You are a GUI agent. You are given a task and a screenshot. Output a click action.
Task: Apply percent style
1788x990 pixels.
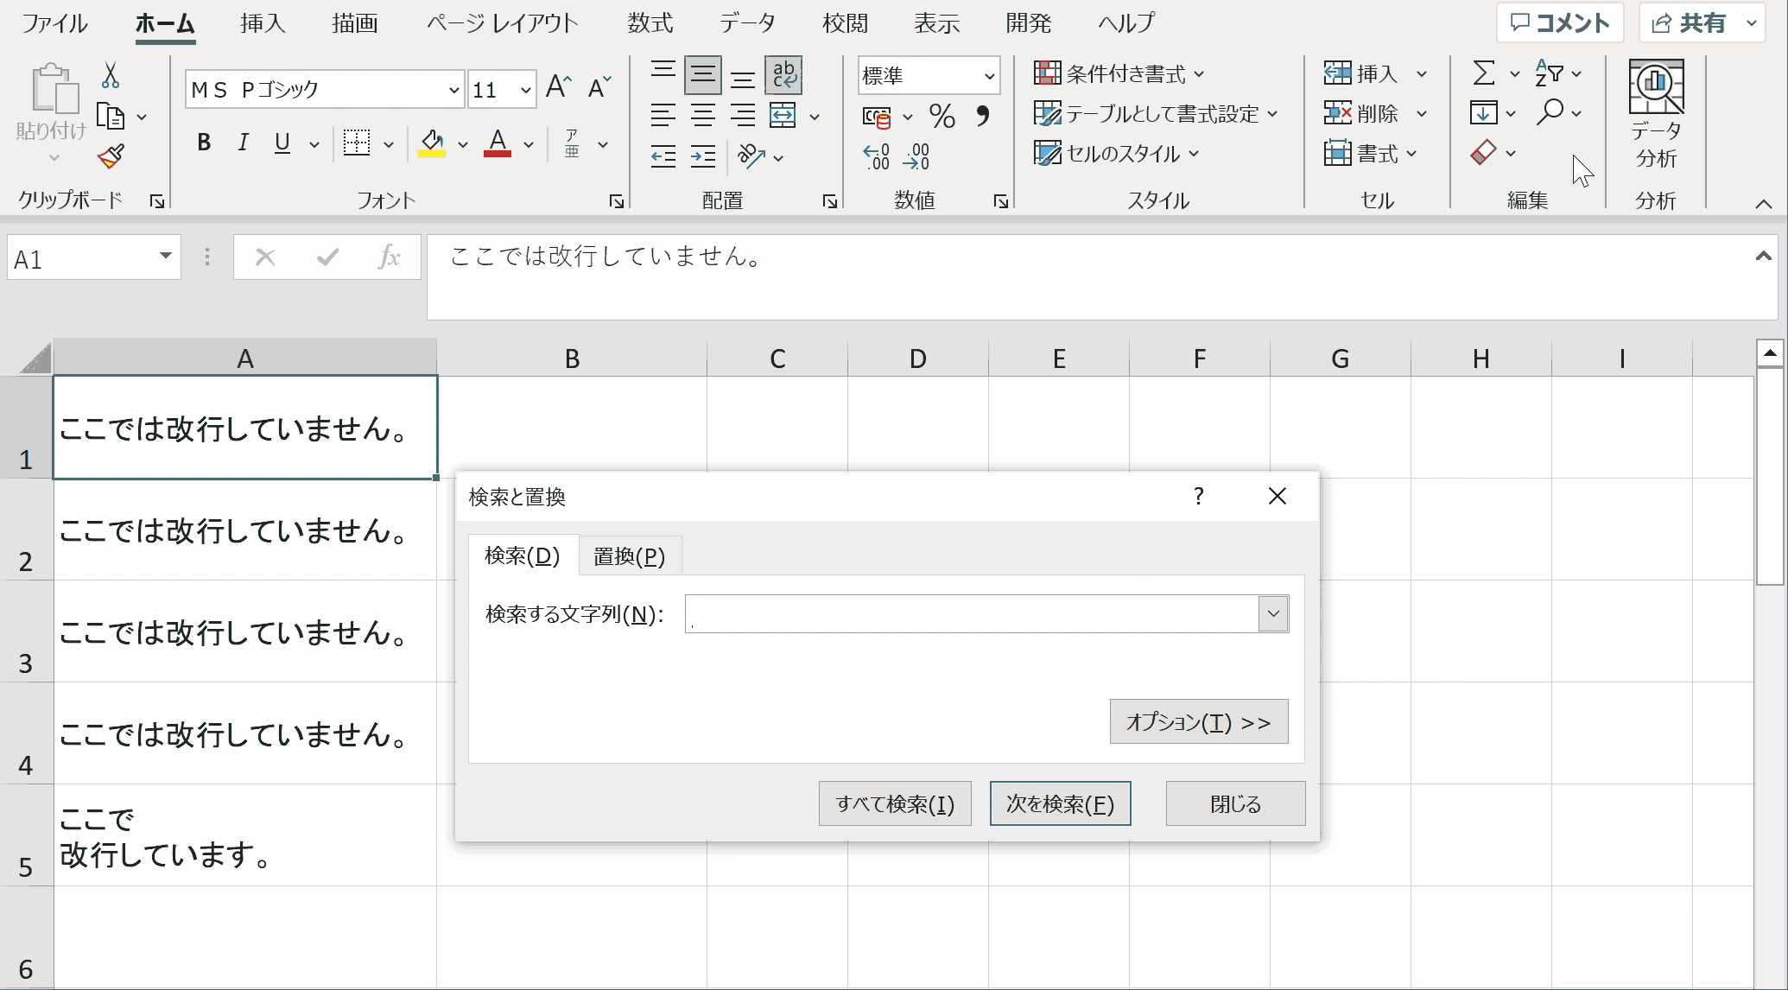(x=942, y=116)
